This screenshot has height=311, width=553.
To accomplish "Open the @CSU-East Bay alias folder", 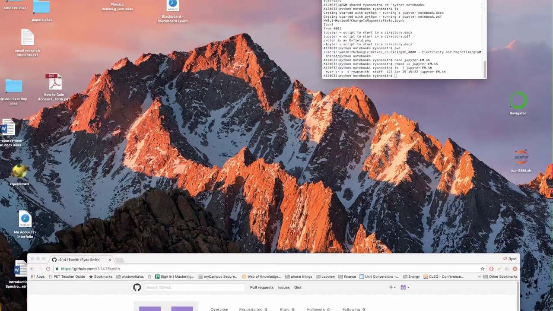I will pyautogui.click(x=14, y=86).
